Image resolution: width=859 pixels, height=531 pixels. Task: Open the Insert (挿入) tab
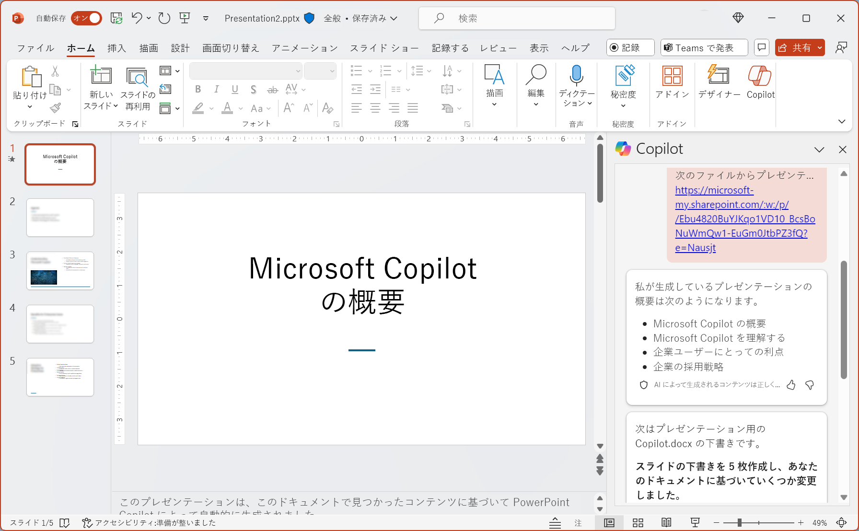point(116,48)
